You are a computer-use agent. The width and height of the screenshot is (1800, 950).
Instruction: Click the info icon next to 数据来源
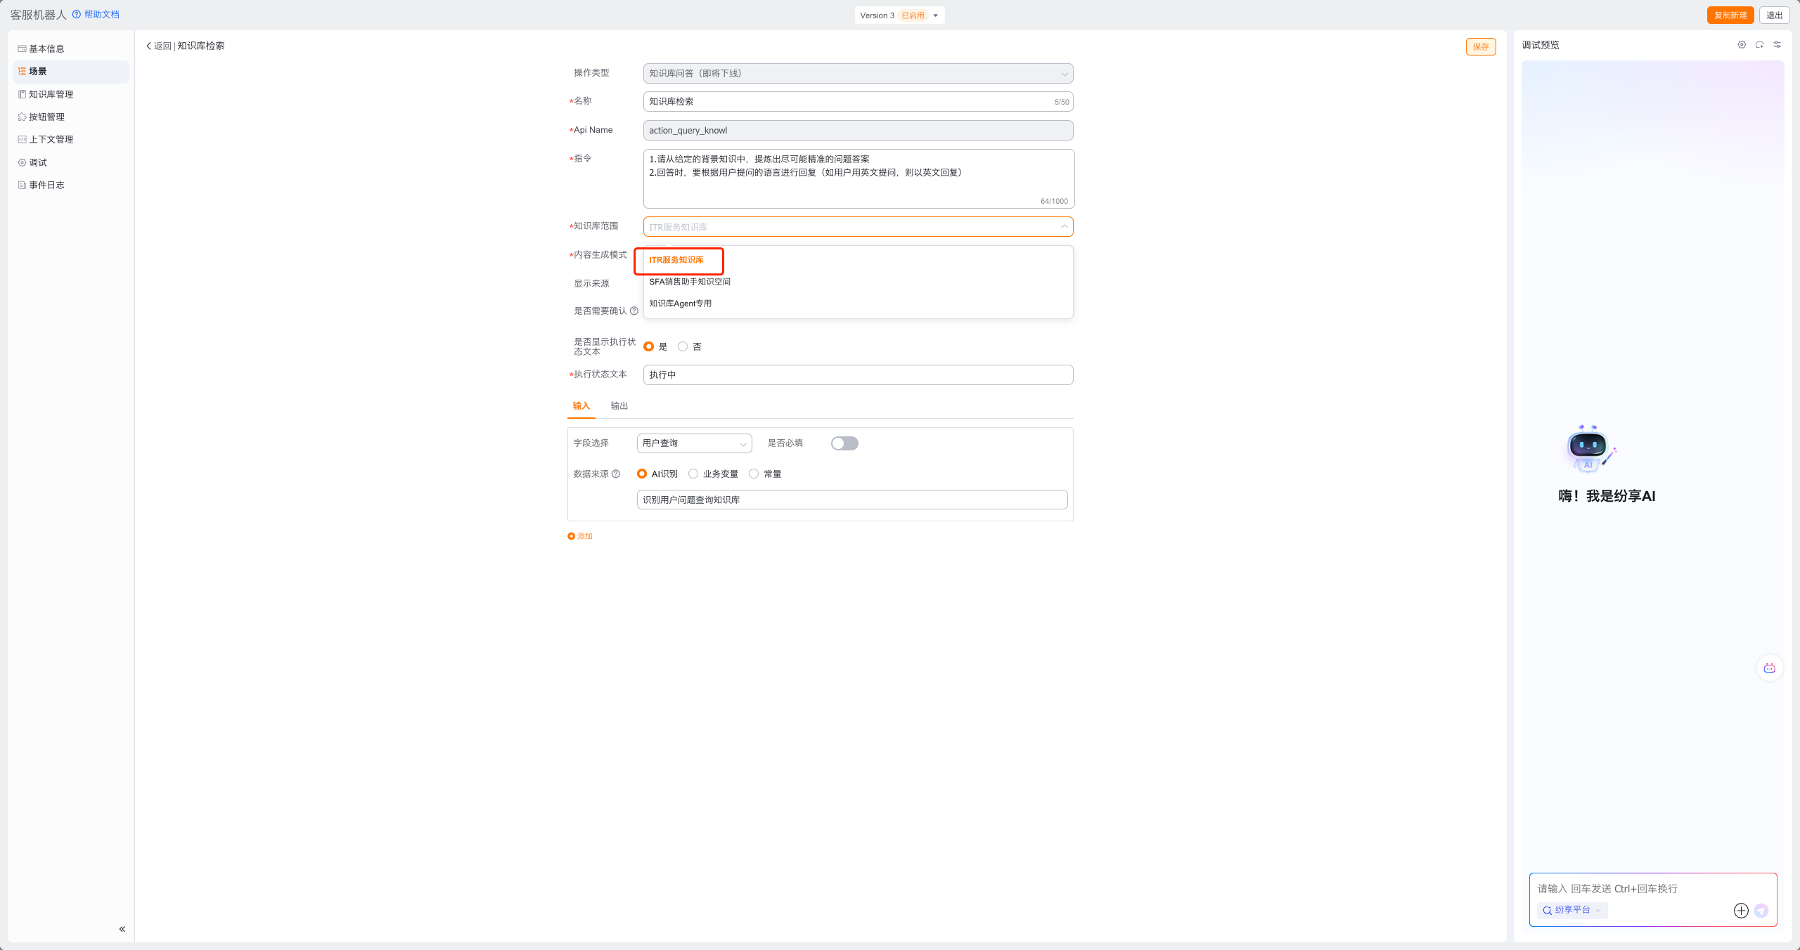616,474
